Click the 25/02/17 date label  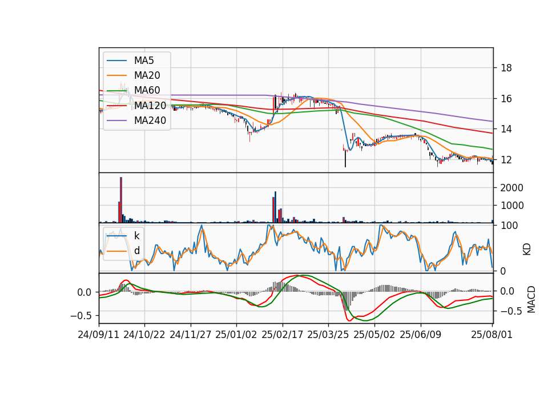283,335
